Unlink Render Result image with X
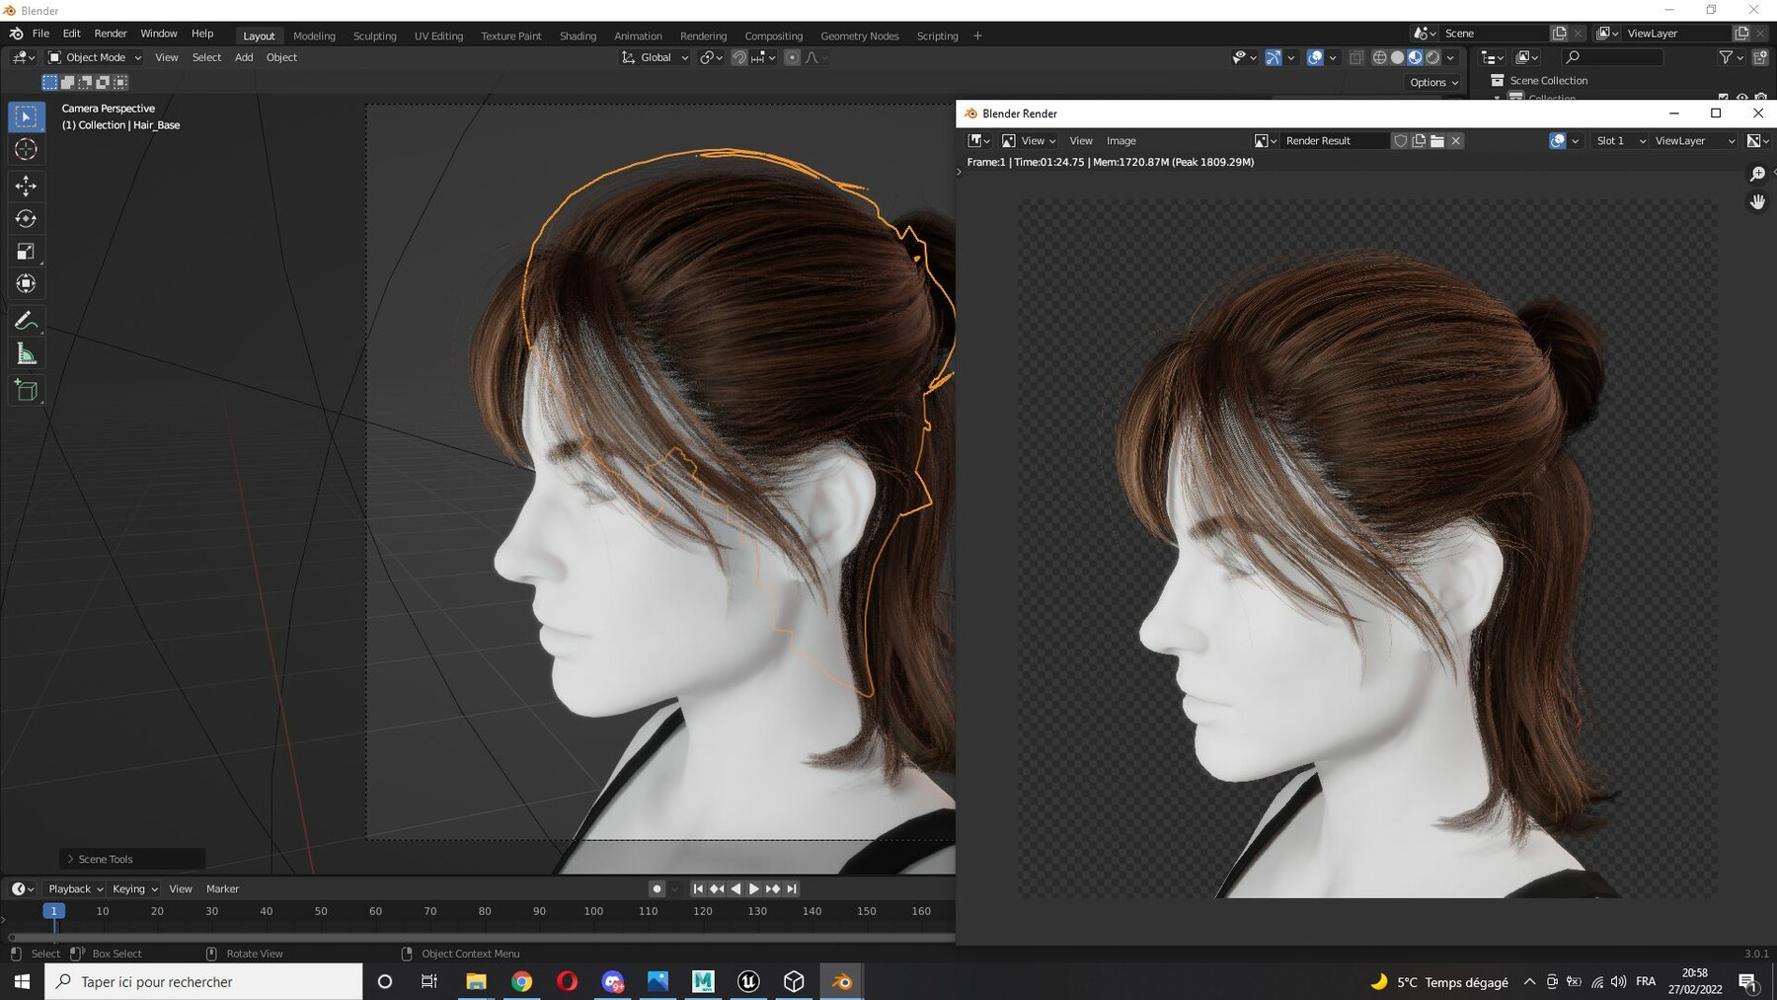The height and width of the screenshot is (1000, 1777). (x=1456, y=141)
